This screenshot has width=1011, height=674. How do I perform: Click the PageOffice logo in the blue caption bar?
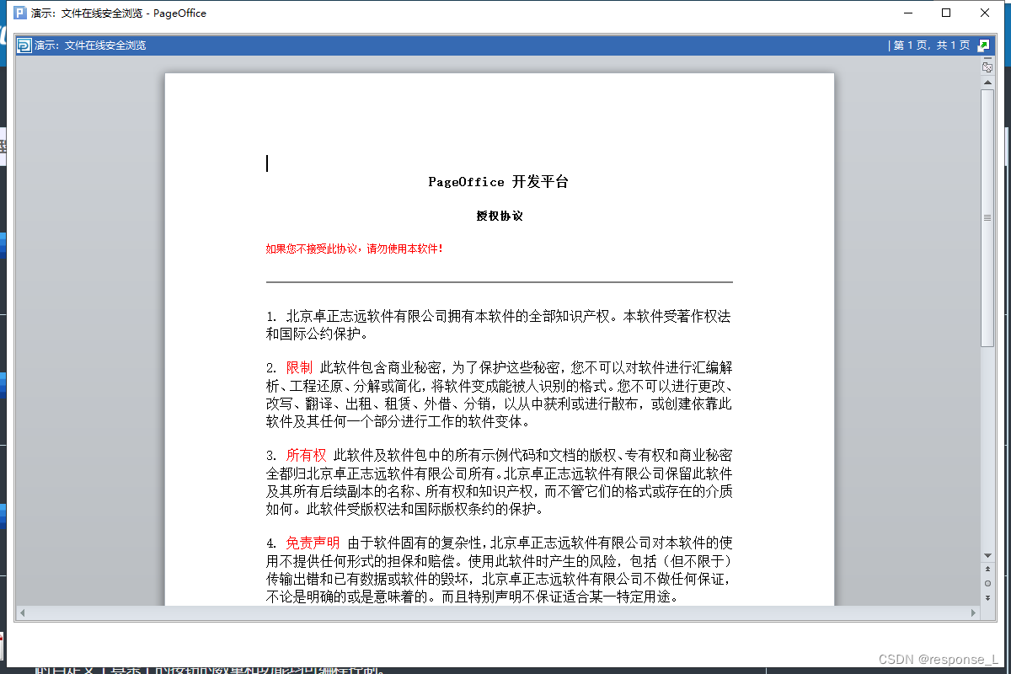[24, 45]
